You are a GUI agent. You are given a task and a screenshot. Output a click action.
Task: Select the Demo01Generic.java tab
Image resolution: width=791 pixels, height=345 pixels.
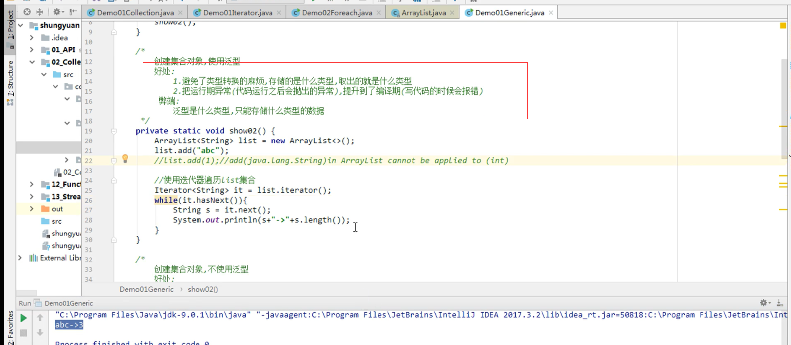point(509,13)
